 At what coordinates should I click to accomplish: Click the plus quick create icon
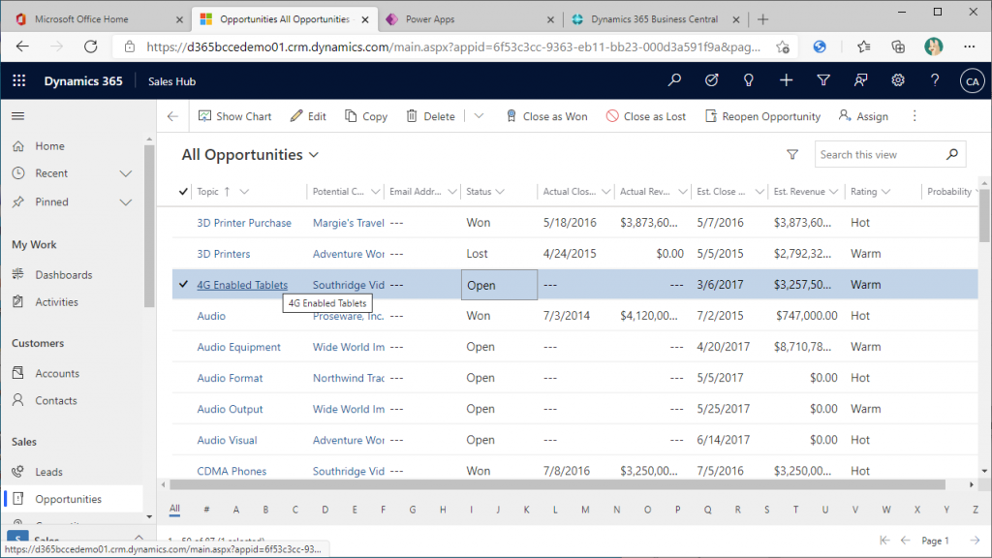pos(786,80)
